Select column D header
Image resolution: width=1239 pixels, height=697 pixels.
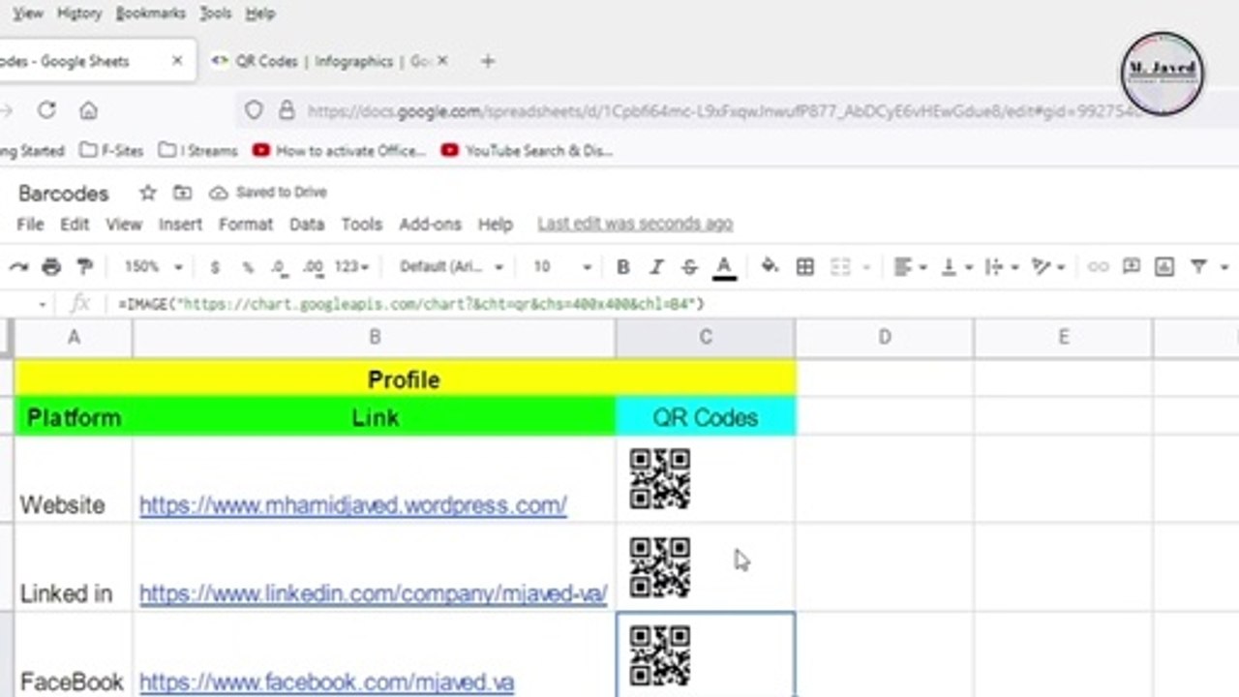pyautogui.click(x=885, y=337)
